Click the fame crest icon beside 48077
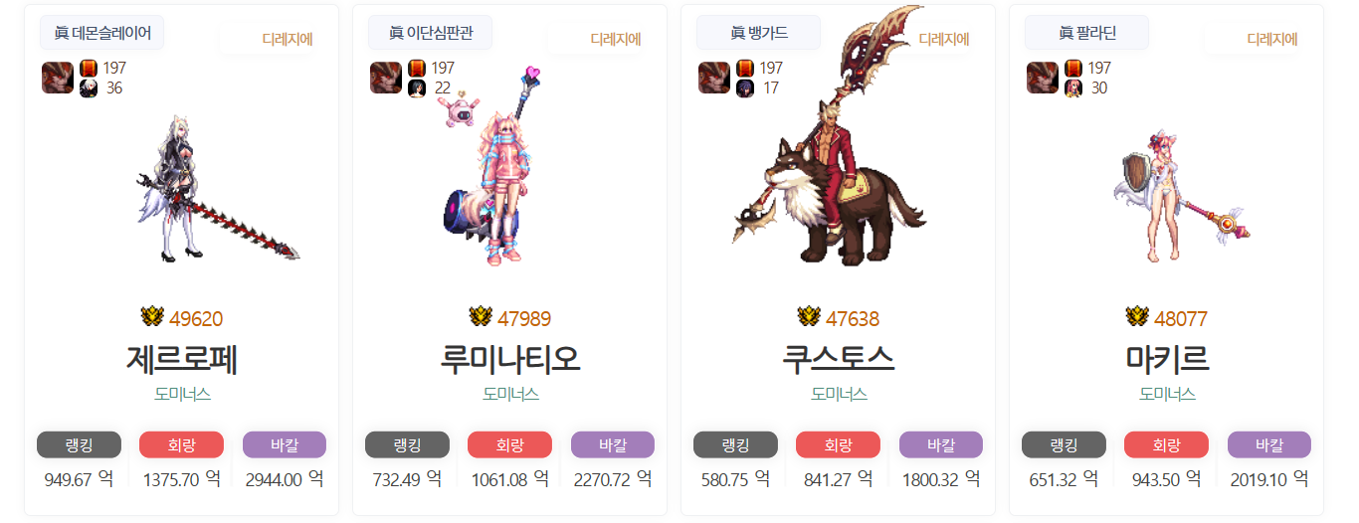This screenshot has width=1359, height=523. tap(1137, 317)
